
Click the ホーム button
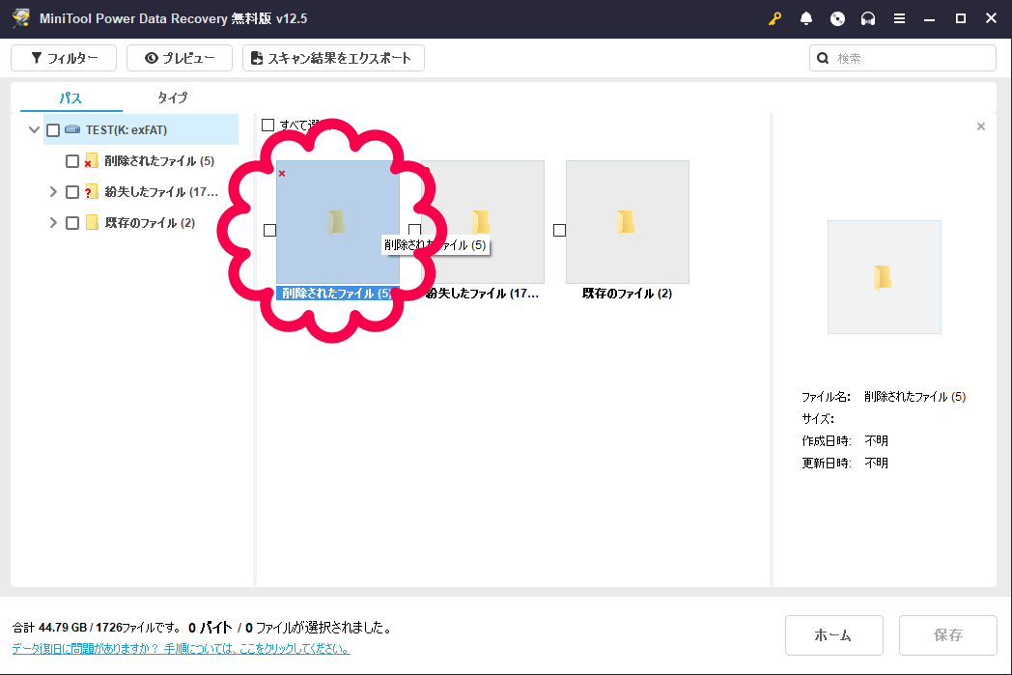[834, 635]
